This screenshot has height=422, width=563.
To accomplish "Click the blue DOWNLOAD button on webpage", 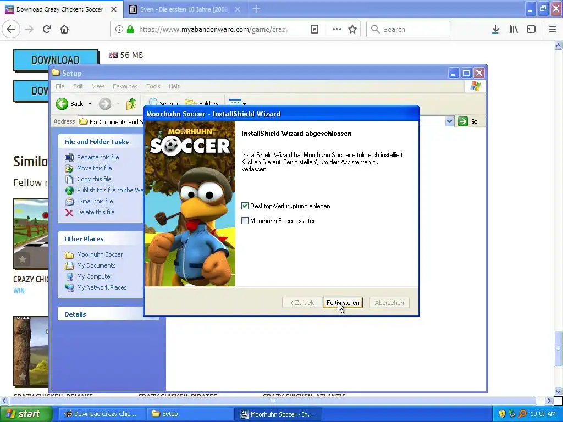I will (56, 59).
